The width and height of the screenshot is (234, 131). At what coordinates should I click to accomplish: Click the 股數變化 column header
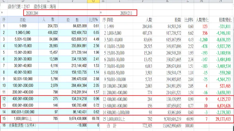pyautogui.click(x=225, y=20)
